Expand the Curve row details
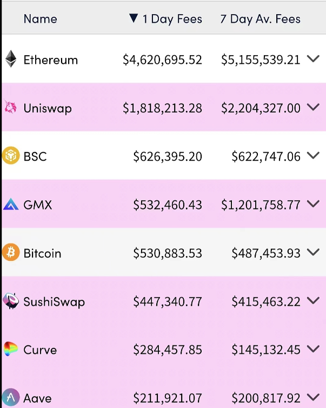The image size is (326, 408). [x=313, y=350]
